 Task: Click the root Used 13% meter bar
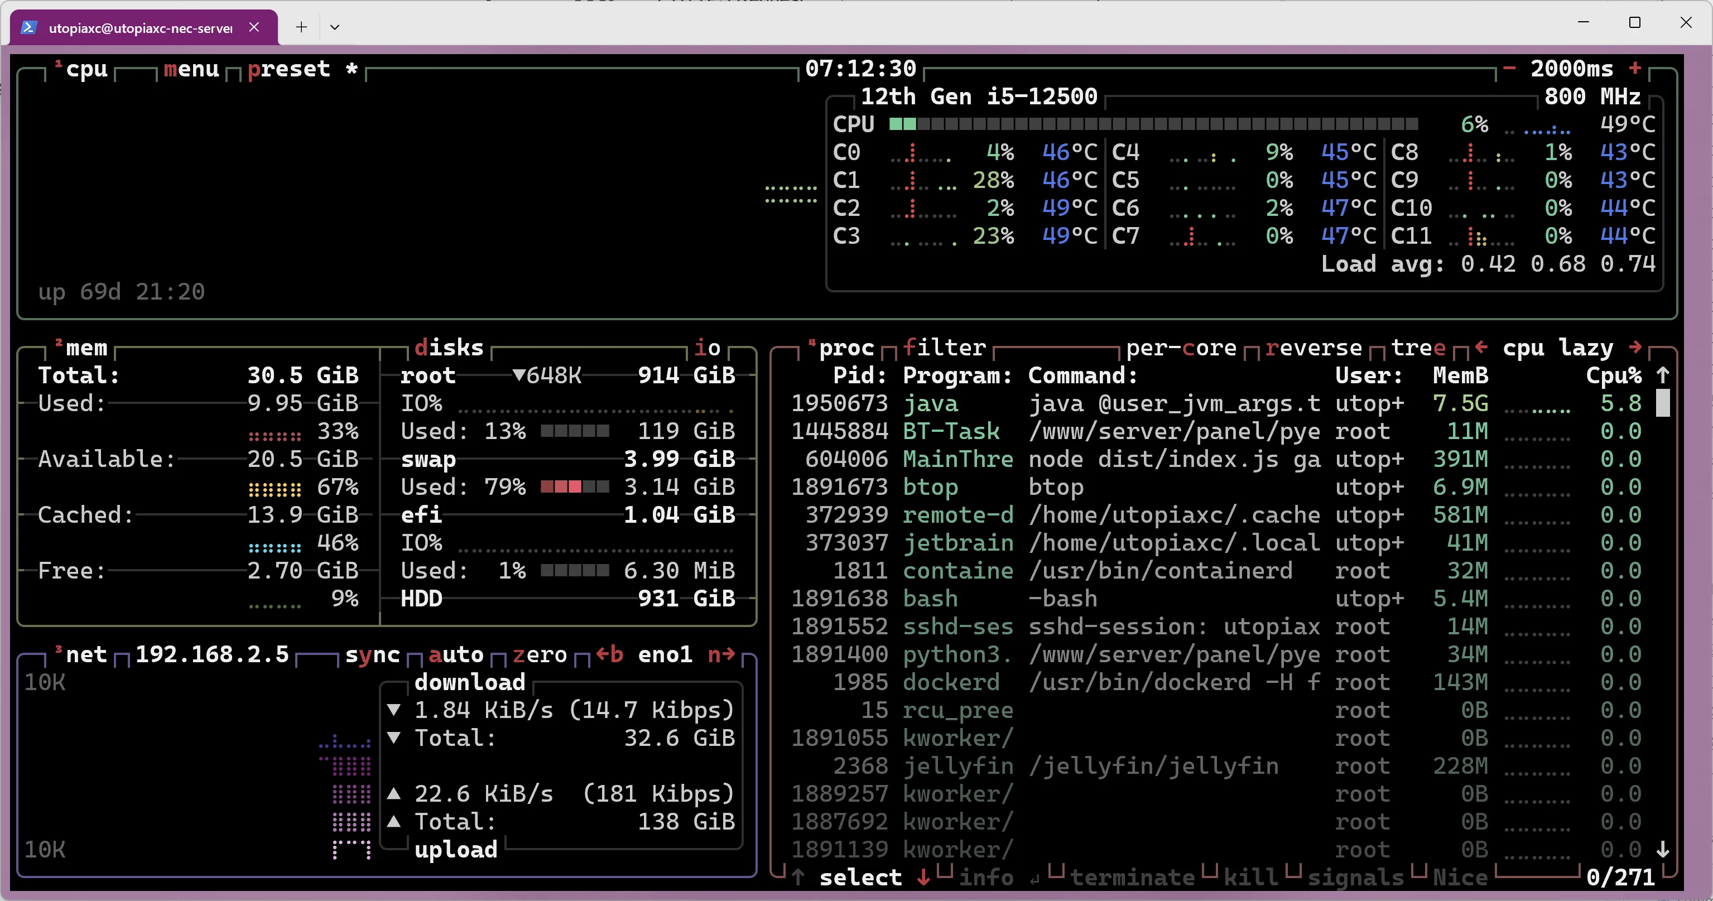tap(575, 431)
